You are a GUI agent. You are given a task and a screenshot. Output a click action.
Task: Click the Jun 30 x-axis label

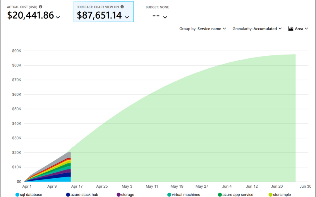click(x=305, y=186)
